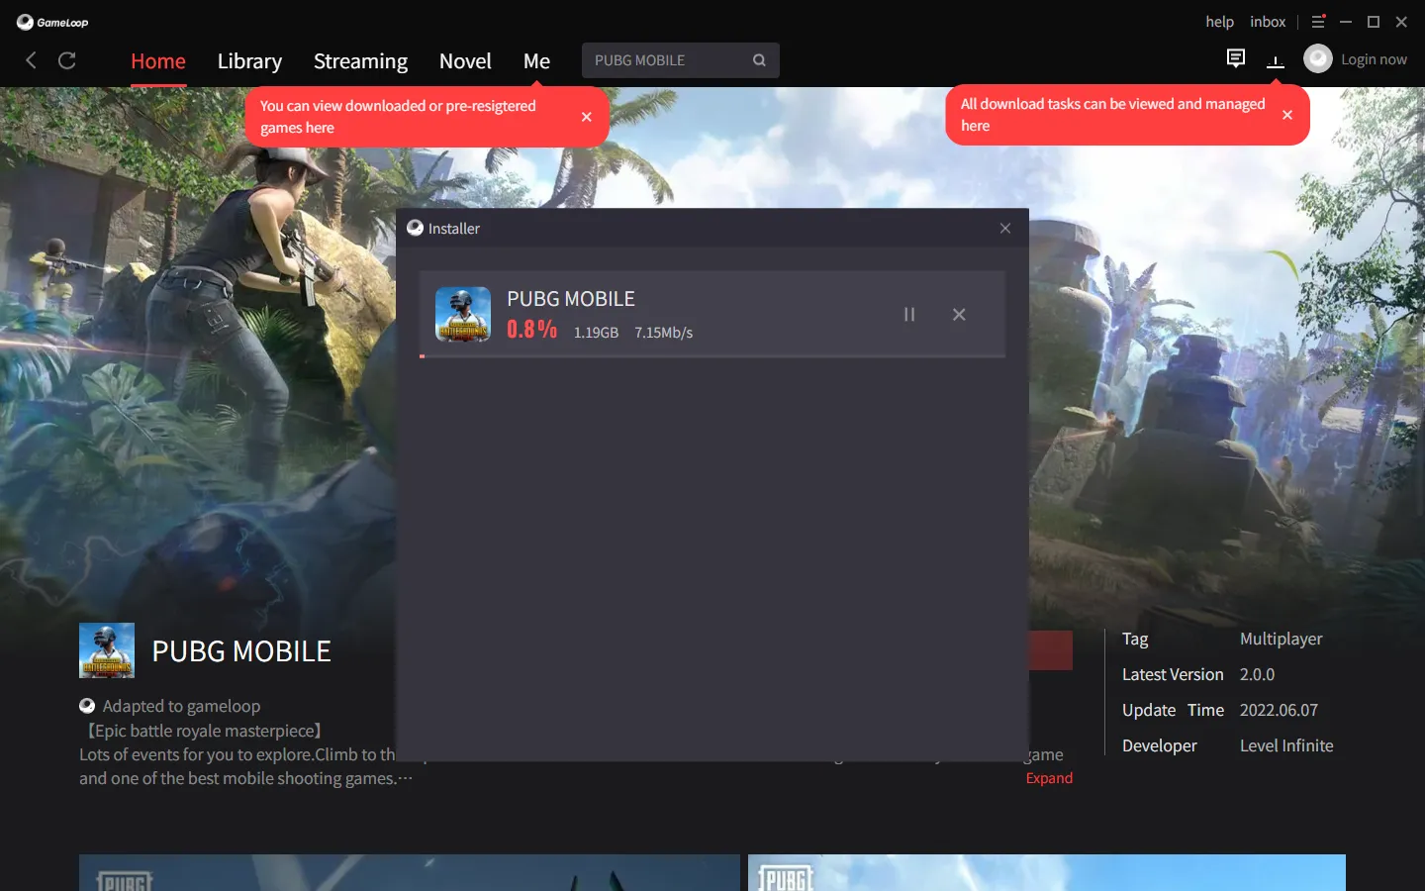The width and height of the screenshot is (1425, 891).
Task: Click the download progress bar in Installer
Action: point(712,355)
